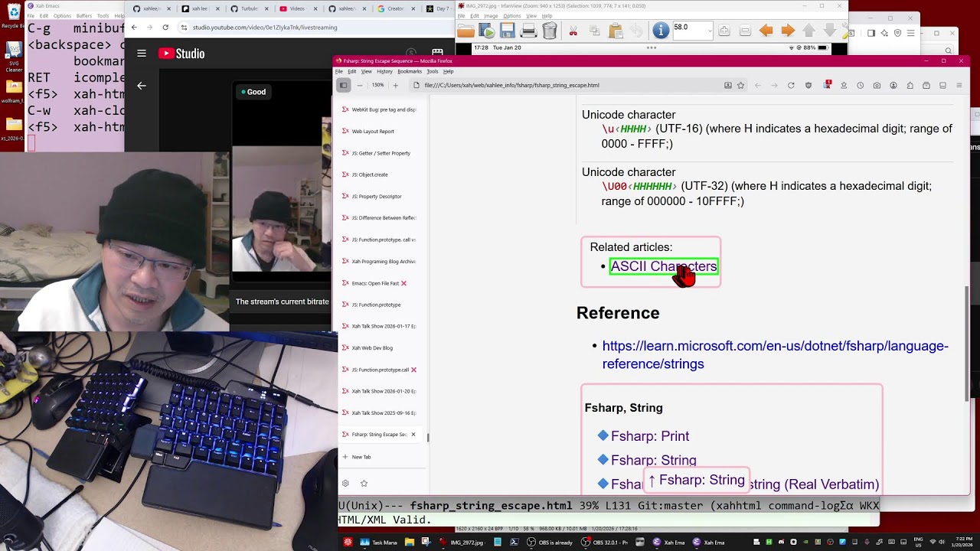The width and height of the screenshot is (980, 551).
Task: Zoom out with Firefox minus button
Action: click(359, 85)
